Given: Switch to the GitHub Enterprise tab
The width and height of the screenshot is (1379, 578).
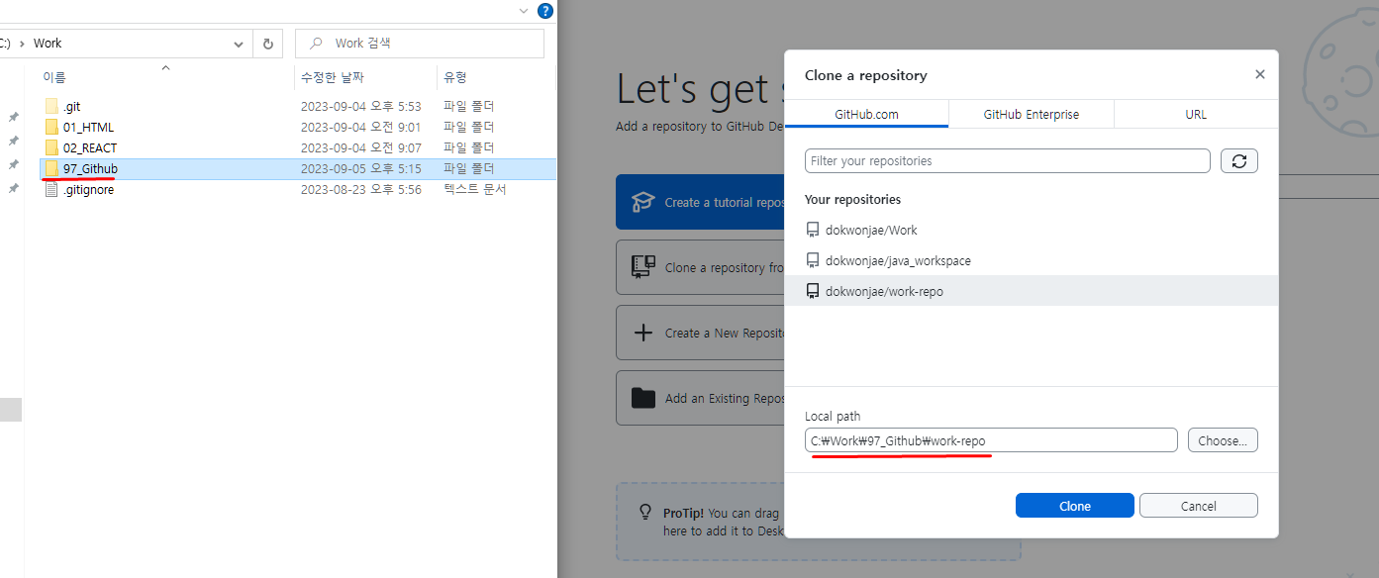Looking at the screenshot, I should [1032, 114].
